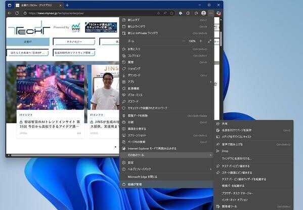Click 画面を分割する split screen entry
The image size is (303, 210).
(166, 129)
